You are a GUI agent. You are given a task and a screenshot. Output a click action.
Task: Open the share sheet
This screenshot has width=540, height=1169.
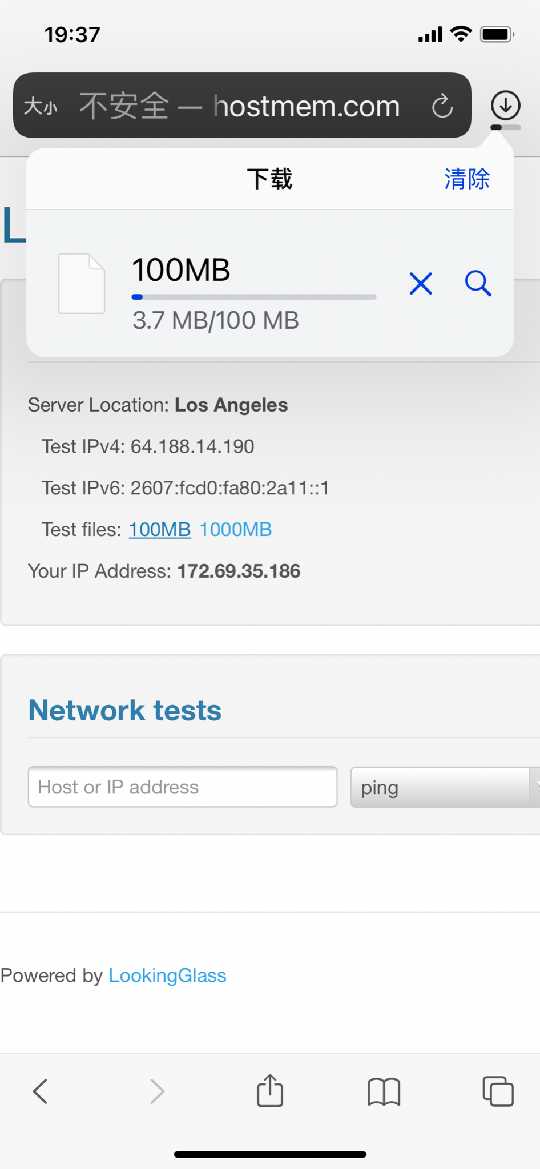pos(270,1090)
